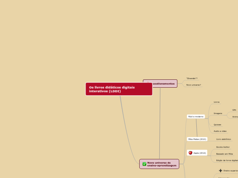Click the Livros subtopic
Viewport: 238px width, 178px height.
pyautogui.click(x=216, y=102)
